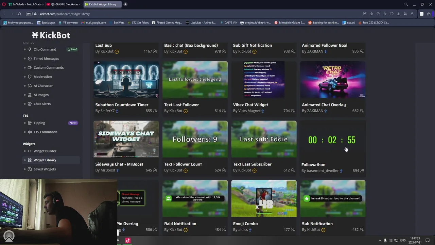The height and width of the screenshot is (245, 435).
Task: Open Raid Notification widget thumbnail
Action: [x=195, y=198]
